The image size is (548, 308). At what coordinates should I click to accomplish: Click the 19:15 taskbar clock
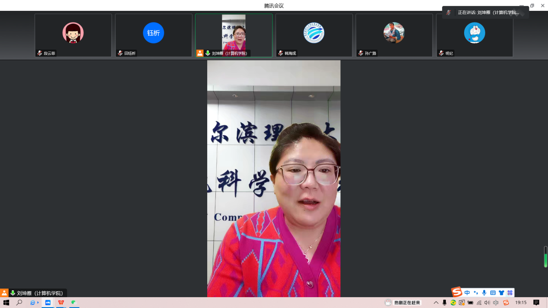(521, 303)
